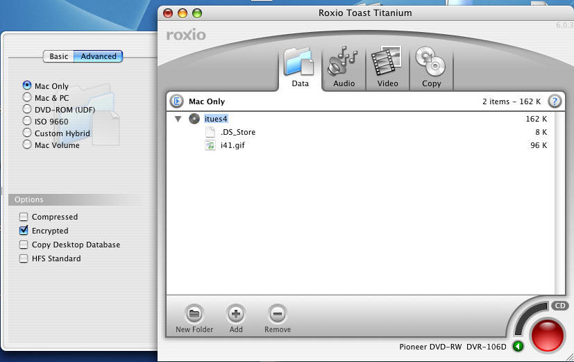The width and height of the screenshot is (574, 362).
Task: Toggle the drawer with the blue arrow button
Action: coord(177,101)
